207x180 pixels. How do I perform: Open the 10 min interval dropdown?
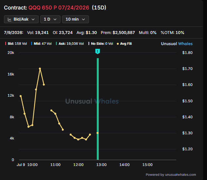coord(76,19)
